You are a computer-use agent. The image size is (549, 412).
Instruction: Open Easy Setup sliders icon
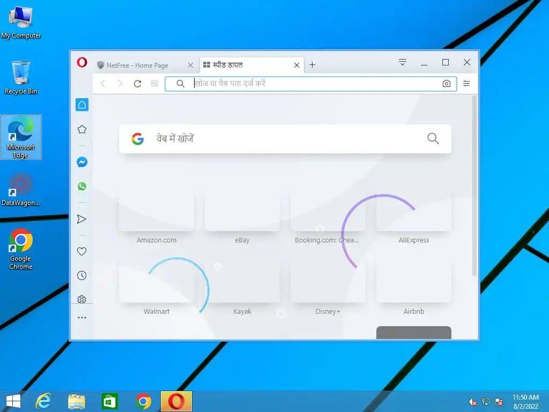point(466,83)
